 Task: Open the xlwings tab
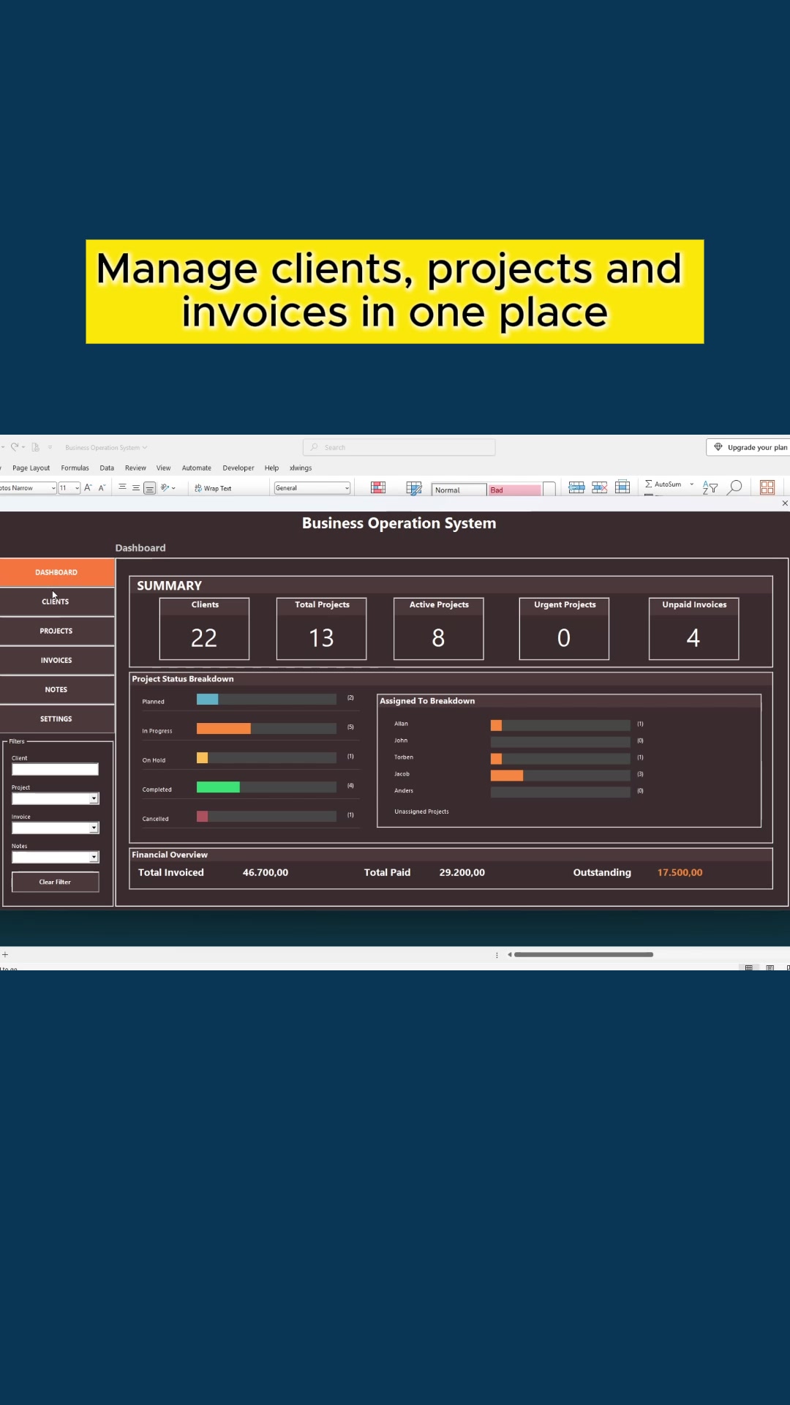[301, 468]
